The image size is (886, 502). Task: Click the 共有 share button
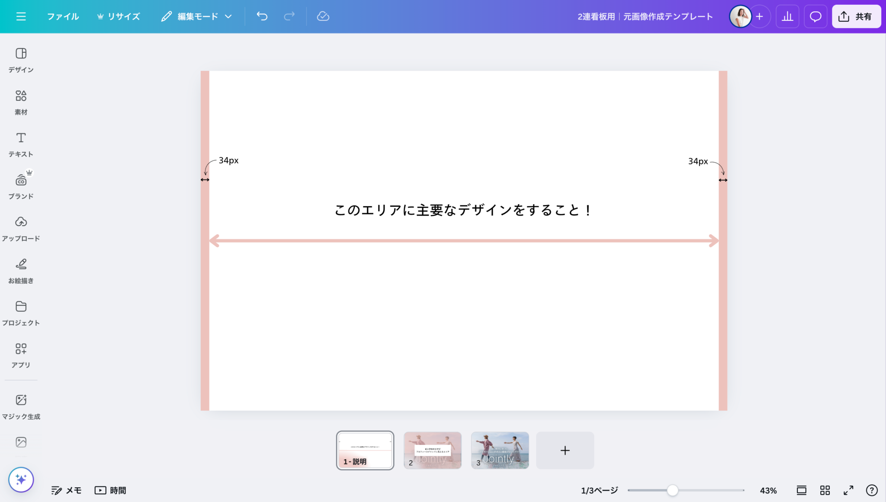click(856, 16)
